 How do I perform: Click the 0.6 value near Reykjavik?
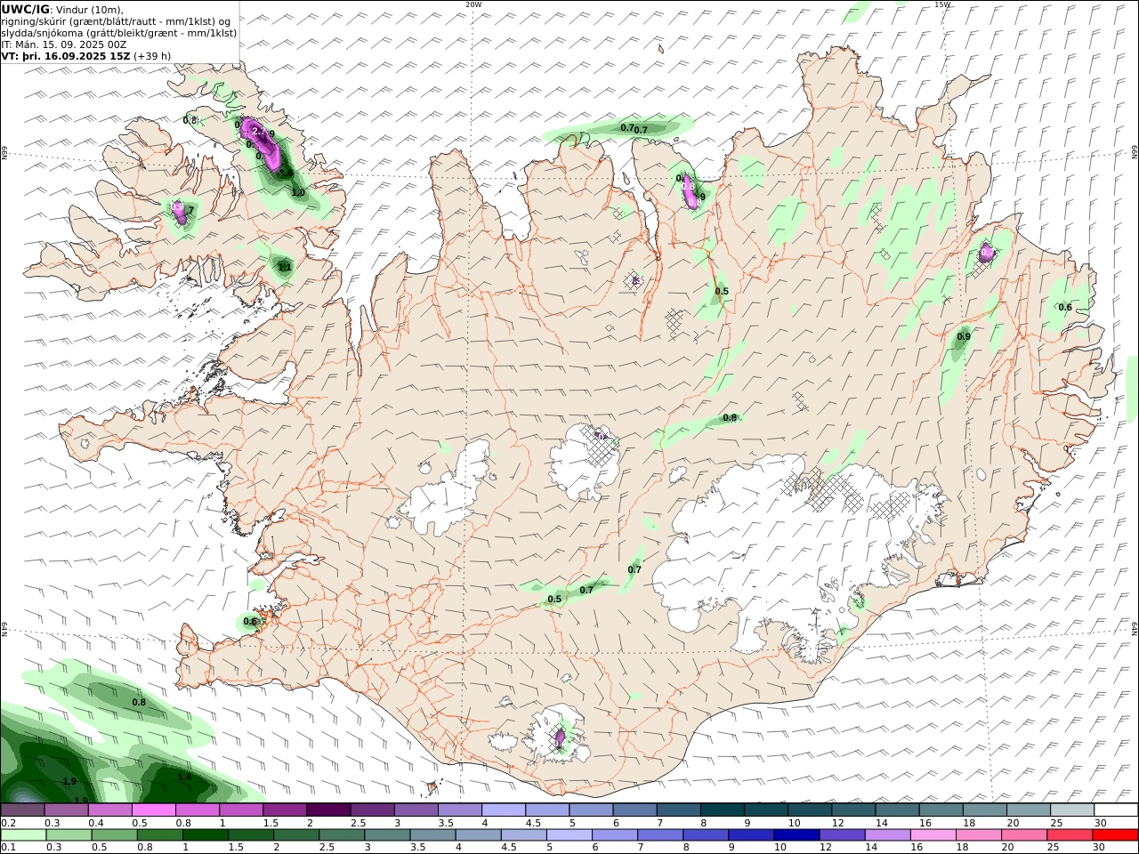pyautogui.click(x=250, y=622)
